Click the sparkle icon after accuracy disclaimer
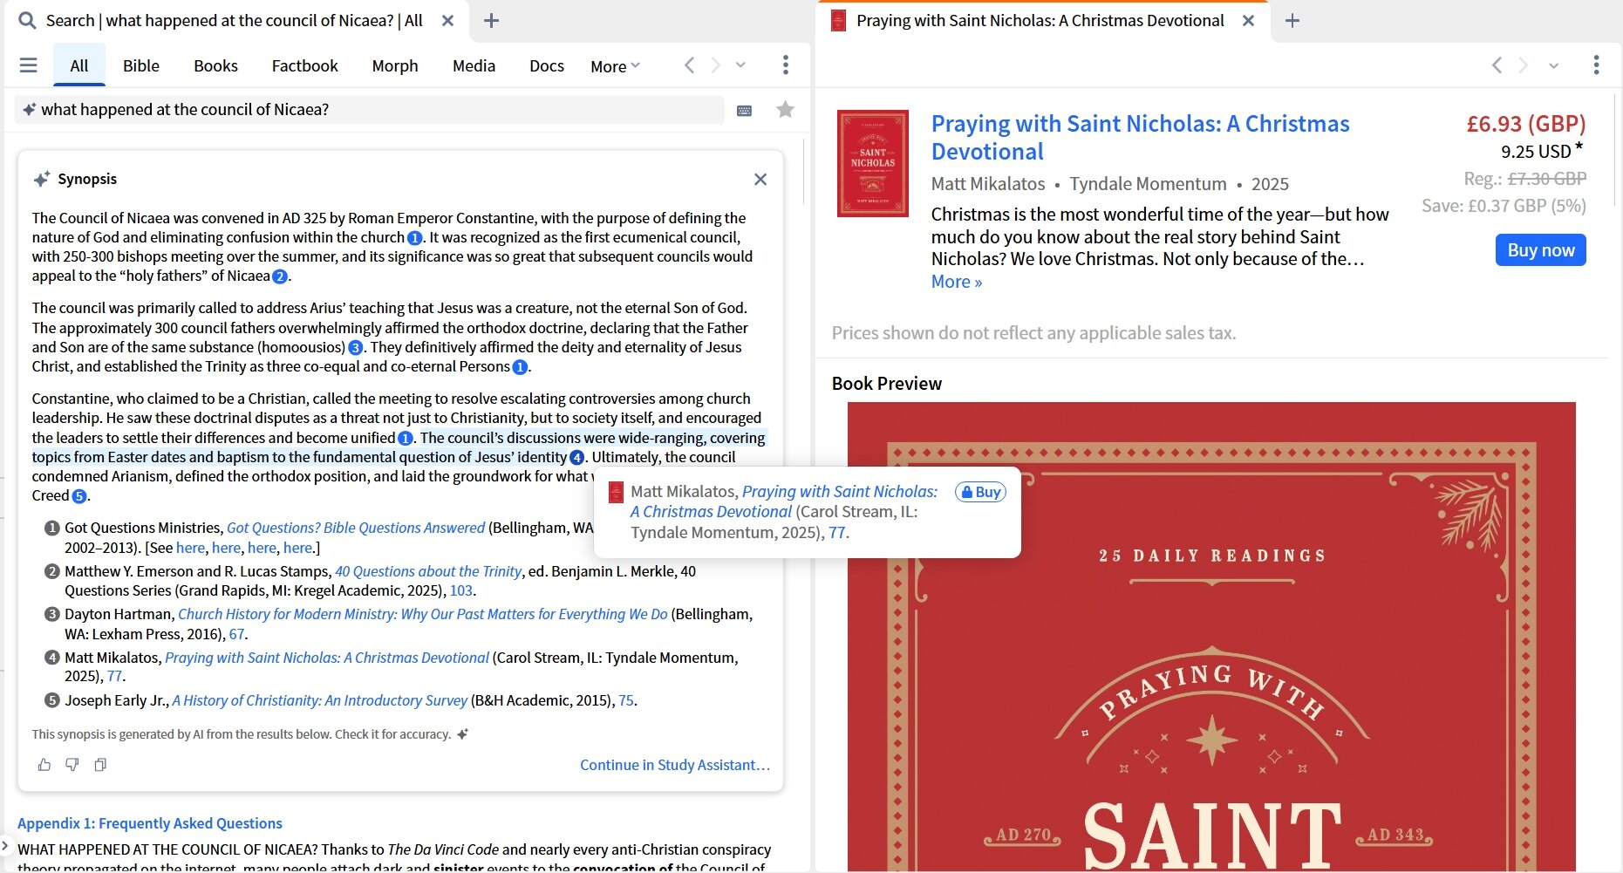 (x=463, y=734)
